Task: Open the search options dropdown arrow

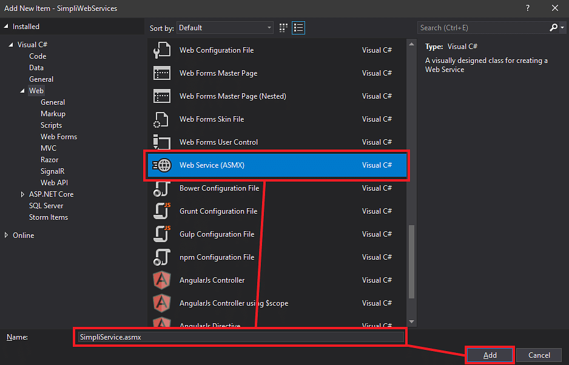Action: [562, 27]
